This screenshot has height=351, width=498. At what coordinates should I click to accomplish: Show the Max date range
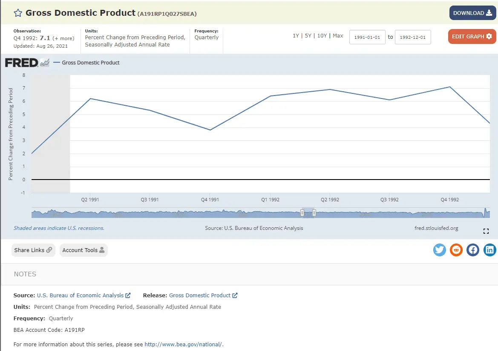pyautogui.click(x=338, y=36)
